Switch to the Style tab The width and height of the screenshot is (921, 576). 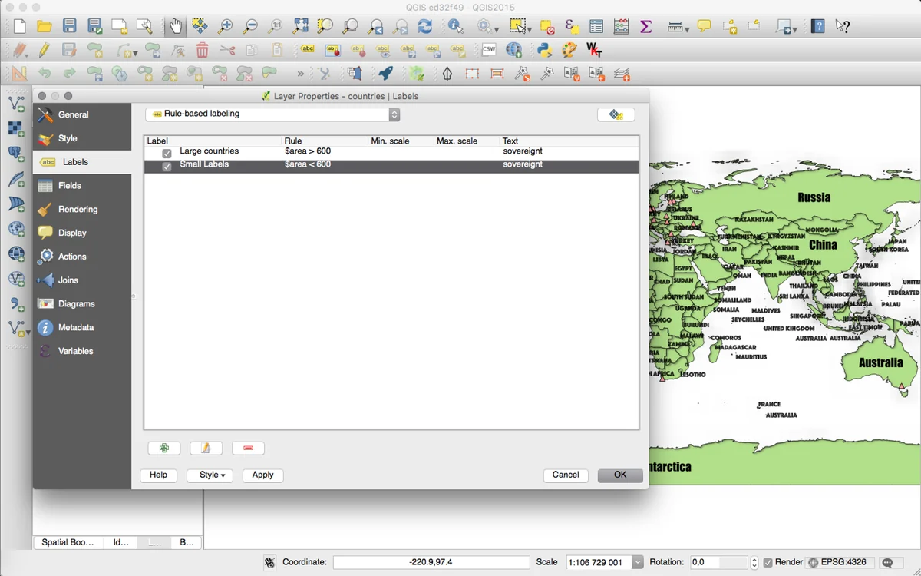coord(68,139)
